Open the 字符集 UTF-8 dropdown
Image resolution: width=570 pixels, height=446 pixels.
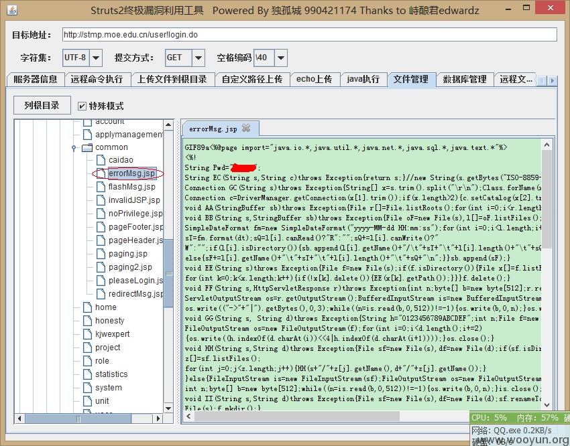click(96, 58)
